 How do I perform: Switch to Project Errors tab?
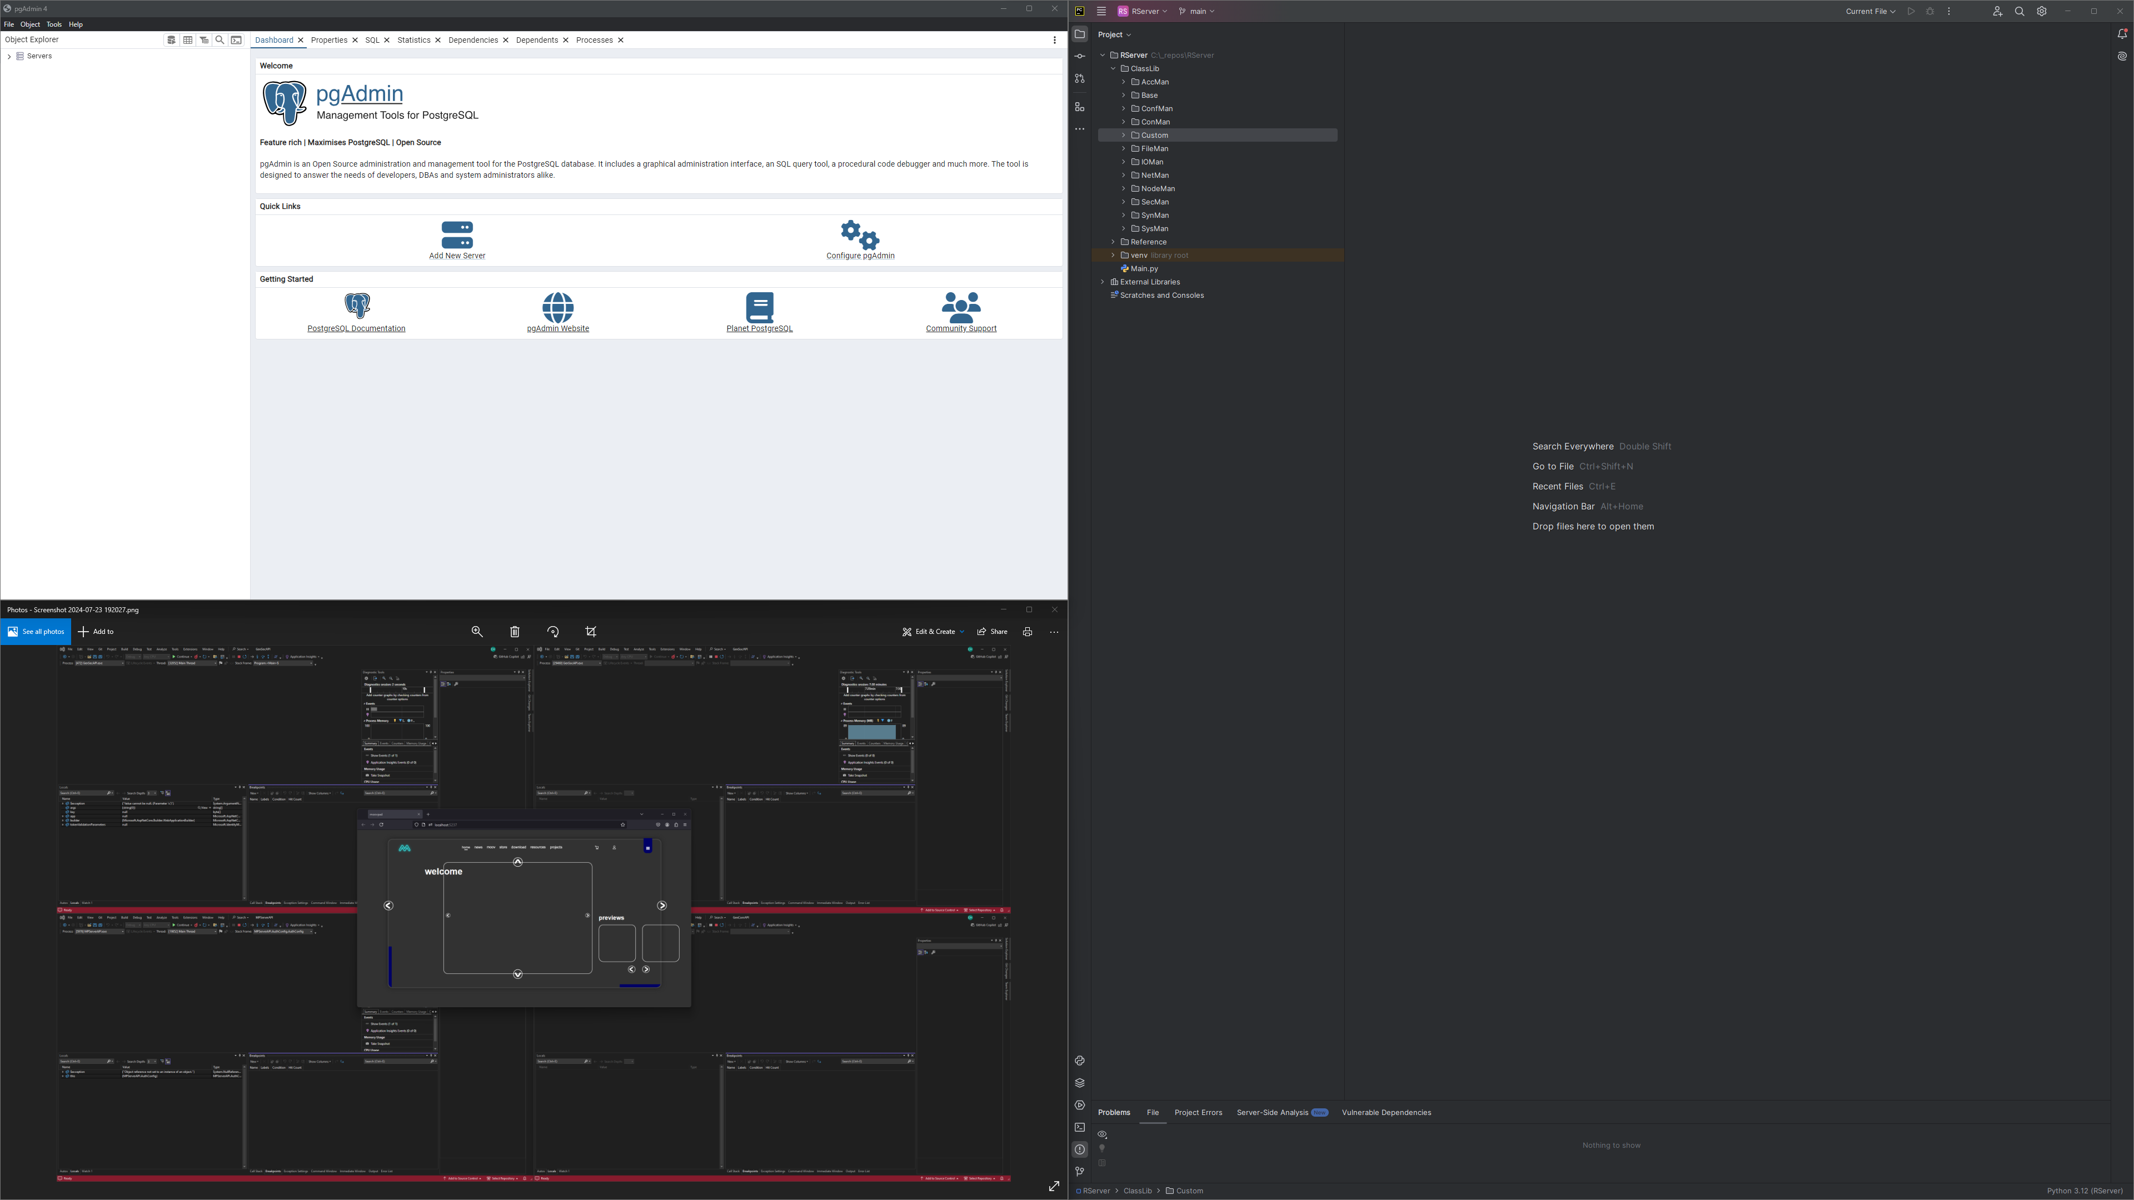pyautogui.click(x=1198, y=1112)
